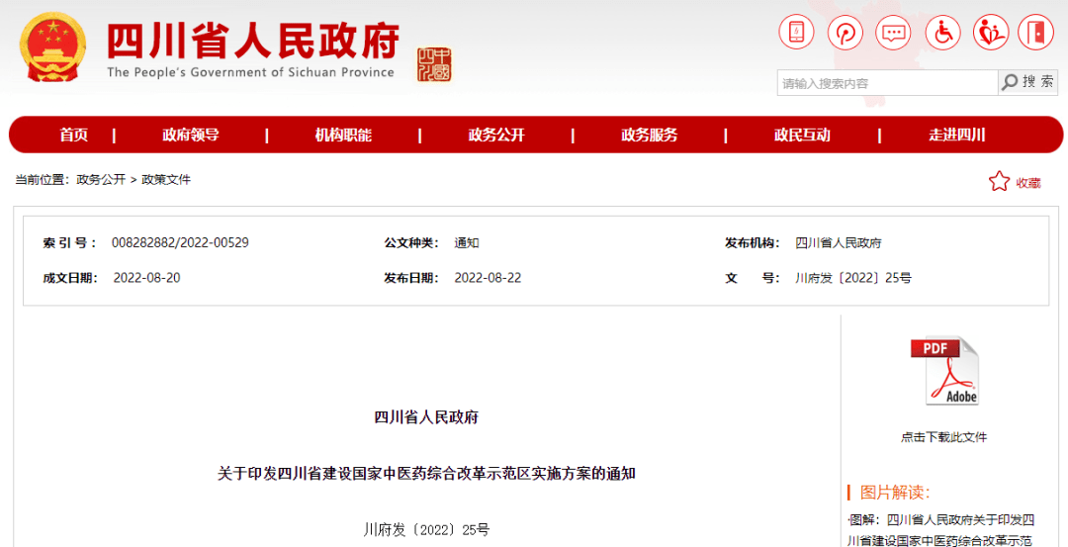
Task: Click the elderly care mode icon
Action: pos(990,33)
